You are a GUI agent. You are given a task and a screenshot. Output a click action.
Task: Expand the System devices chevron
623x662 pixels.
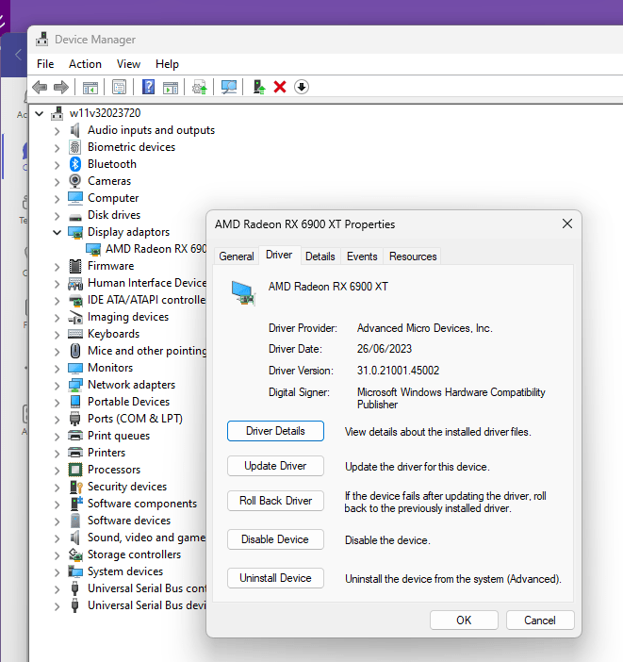(57, 572)
